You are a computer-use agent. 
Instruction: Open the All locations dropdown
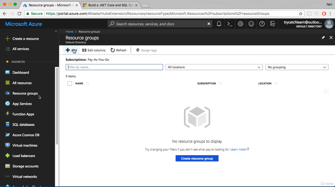tap(214, 67)
